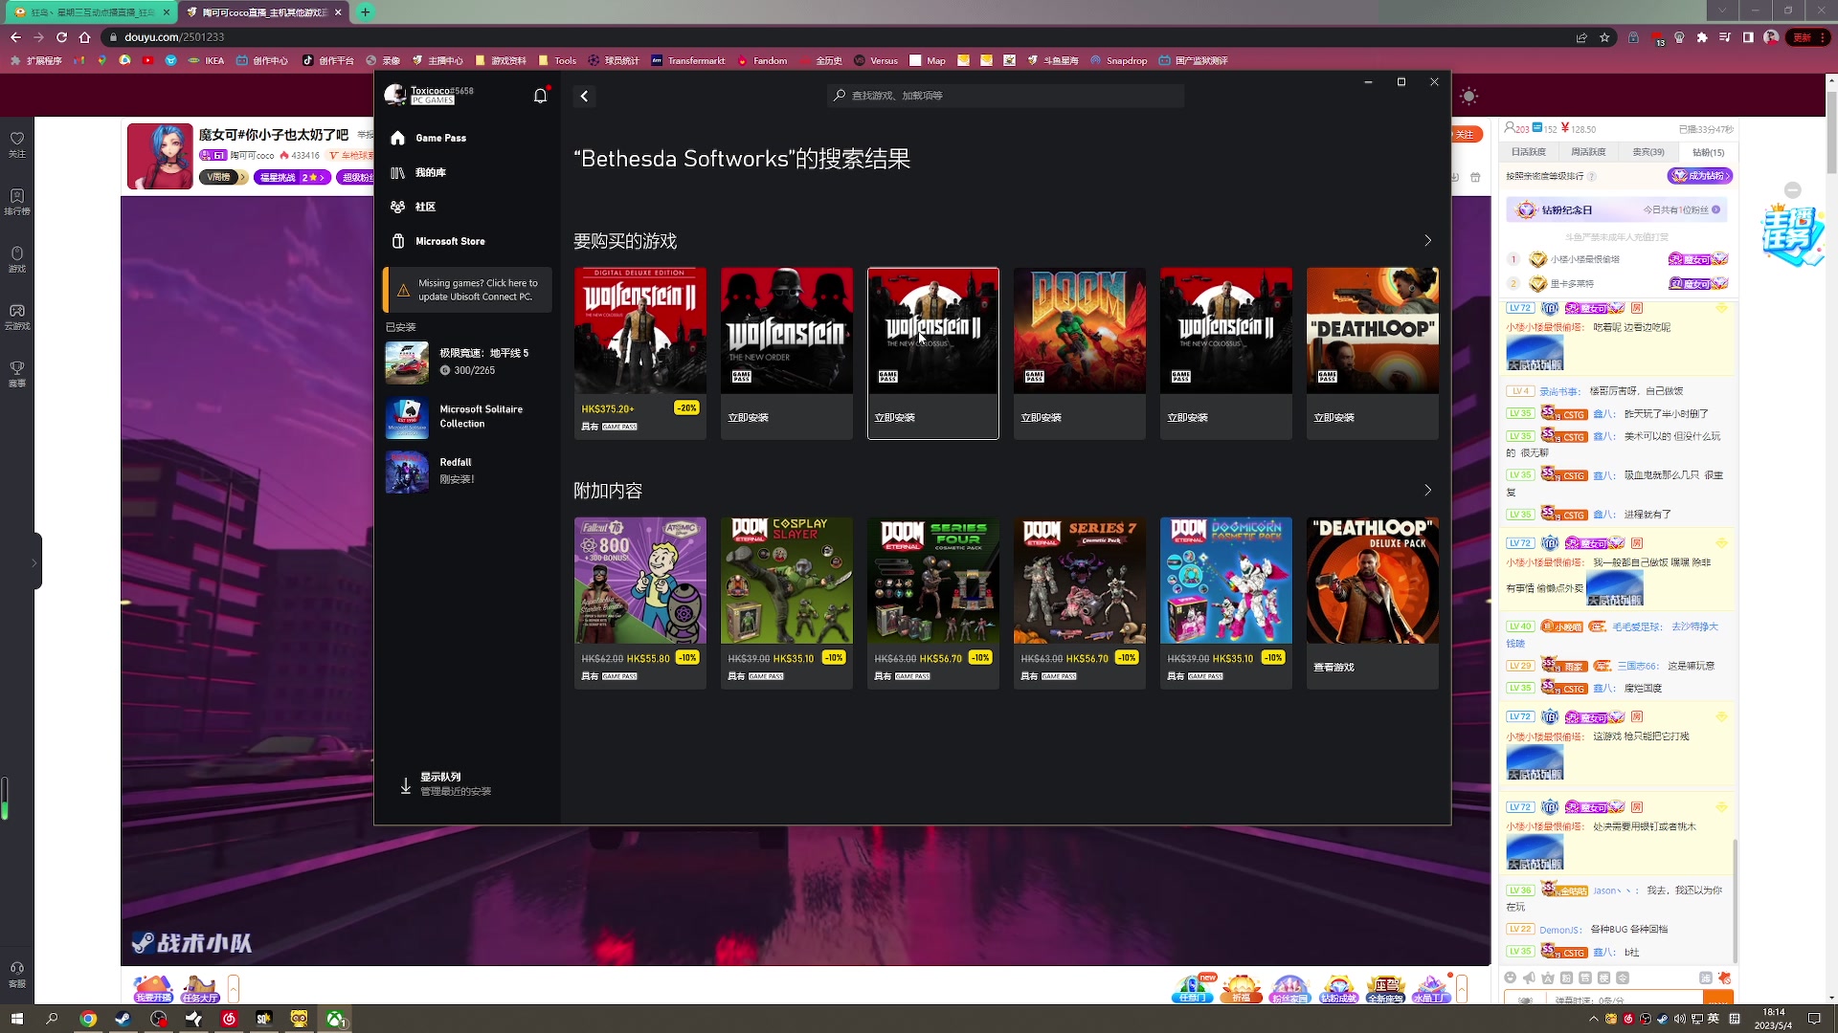Open Game Pass home icon
Viewport: 1838px width, 1033px height.
(x=398, y=138)
